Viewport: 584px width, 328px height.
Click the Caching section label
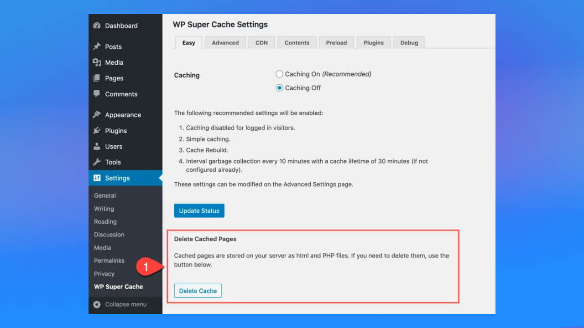187,75
